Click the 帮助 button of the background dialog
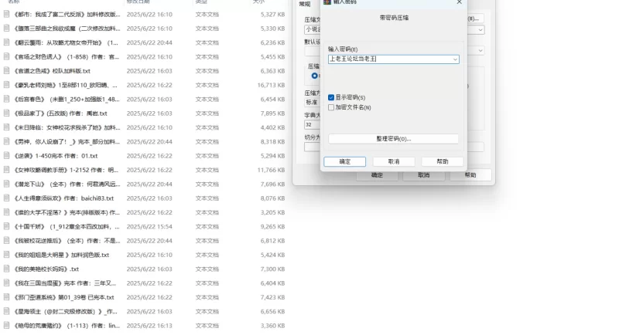Viewport: 619px width, 335px height. coord(470,175)
